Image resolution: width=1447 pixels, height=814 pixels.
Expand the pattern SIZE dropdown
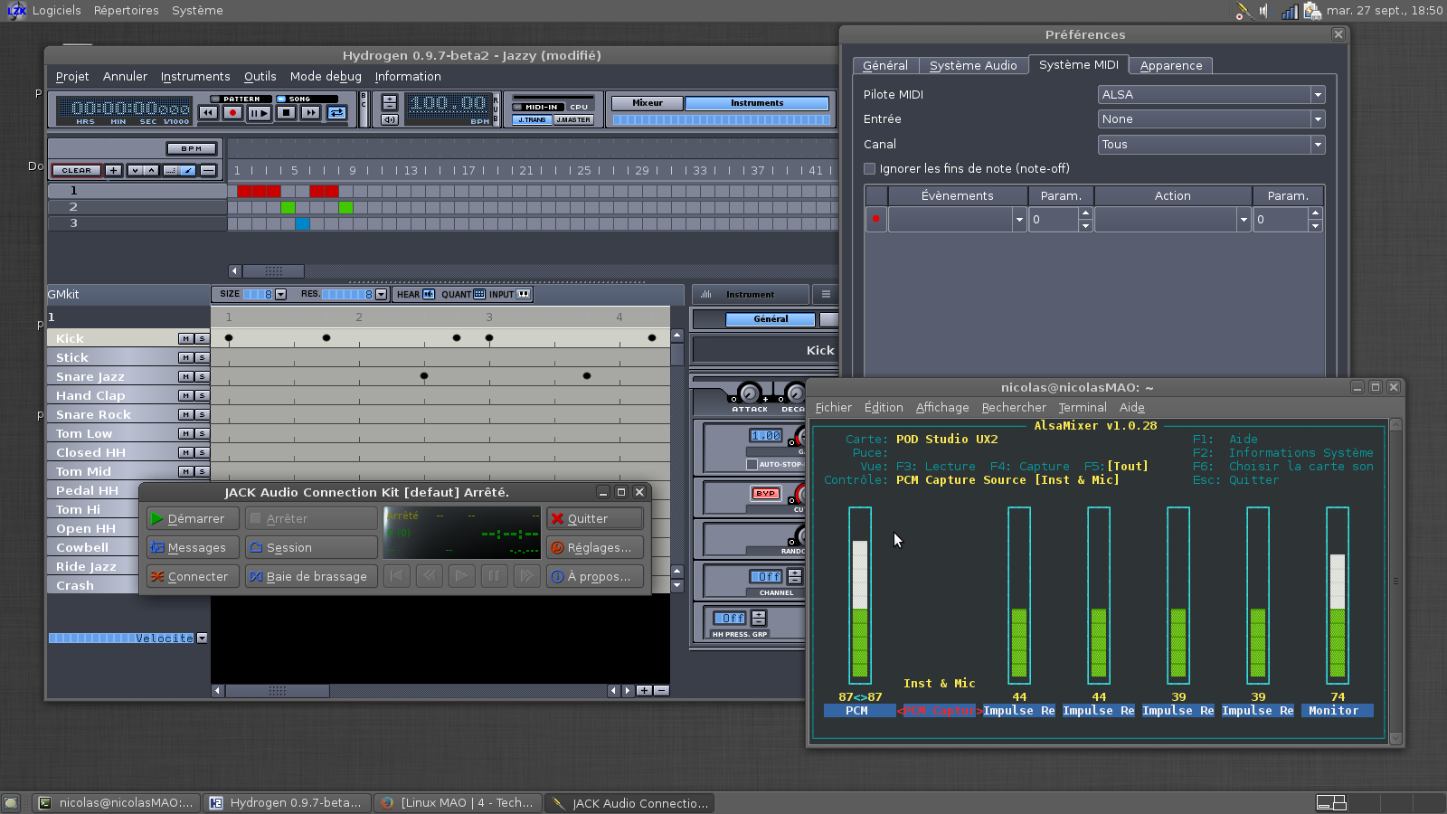tap(280, 295)
